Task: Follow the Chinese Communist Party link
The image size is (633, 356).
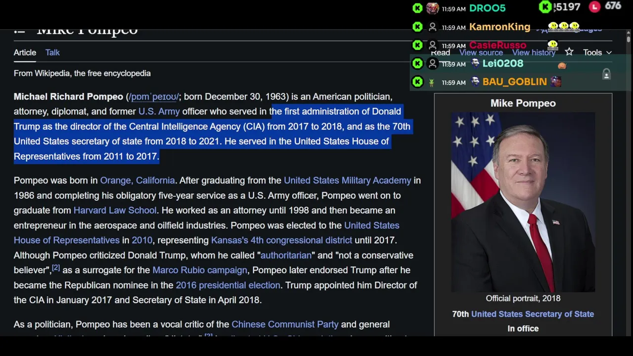Action: coord(285,324)
